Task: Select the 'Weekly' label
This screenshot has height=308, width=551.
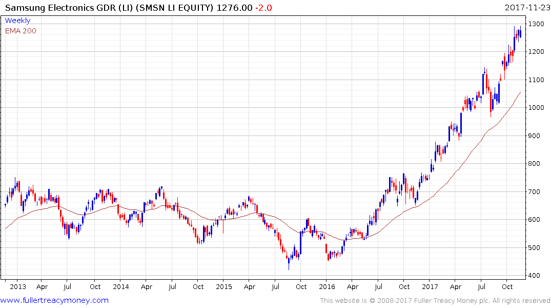Action: 17,21
